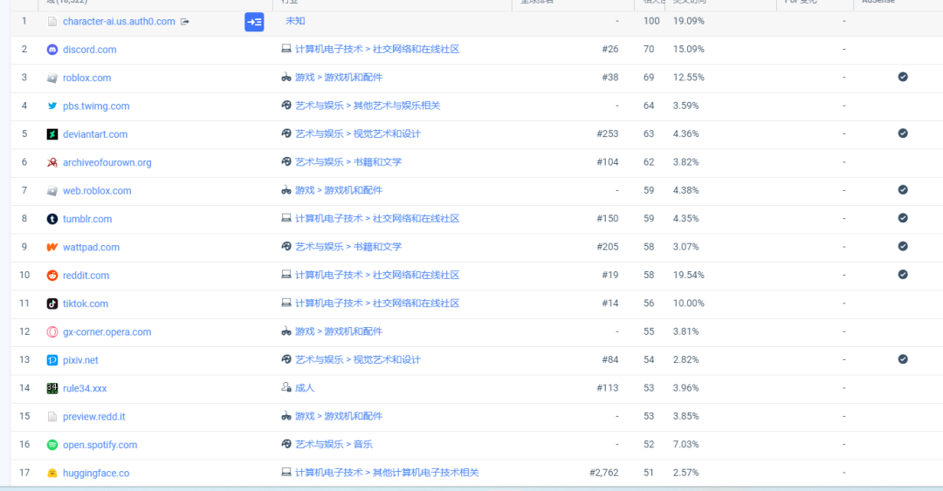This screenshot has width=943, height=491.
Task: Click the Wattpad orange W favicon
Action: click(52, 247)
